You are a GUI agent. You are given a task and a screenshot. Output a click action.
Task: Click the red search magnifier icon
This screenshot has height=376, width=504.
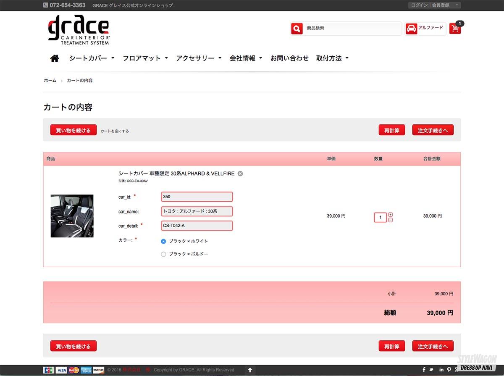tap(297, 29)
